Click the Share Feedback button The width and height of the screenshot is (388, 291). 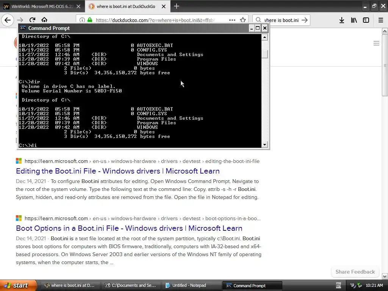[355, 272]
